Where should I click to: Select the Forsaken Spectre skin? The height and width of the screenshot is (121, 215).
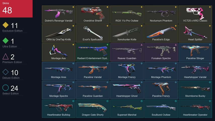pyautogui.click(x=161, y=52)
